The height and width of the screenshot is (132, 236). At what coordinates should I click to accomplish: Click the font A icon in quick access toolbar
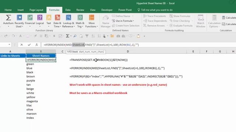point(20,36)
